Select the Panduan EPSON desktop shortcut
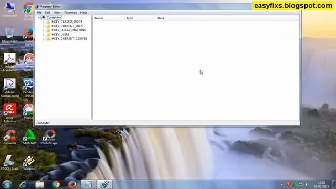The height and width of the screenshot is (189, 336). (x=28, y=88)
